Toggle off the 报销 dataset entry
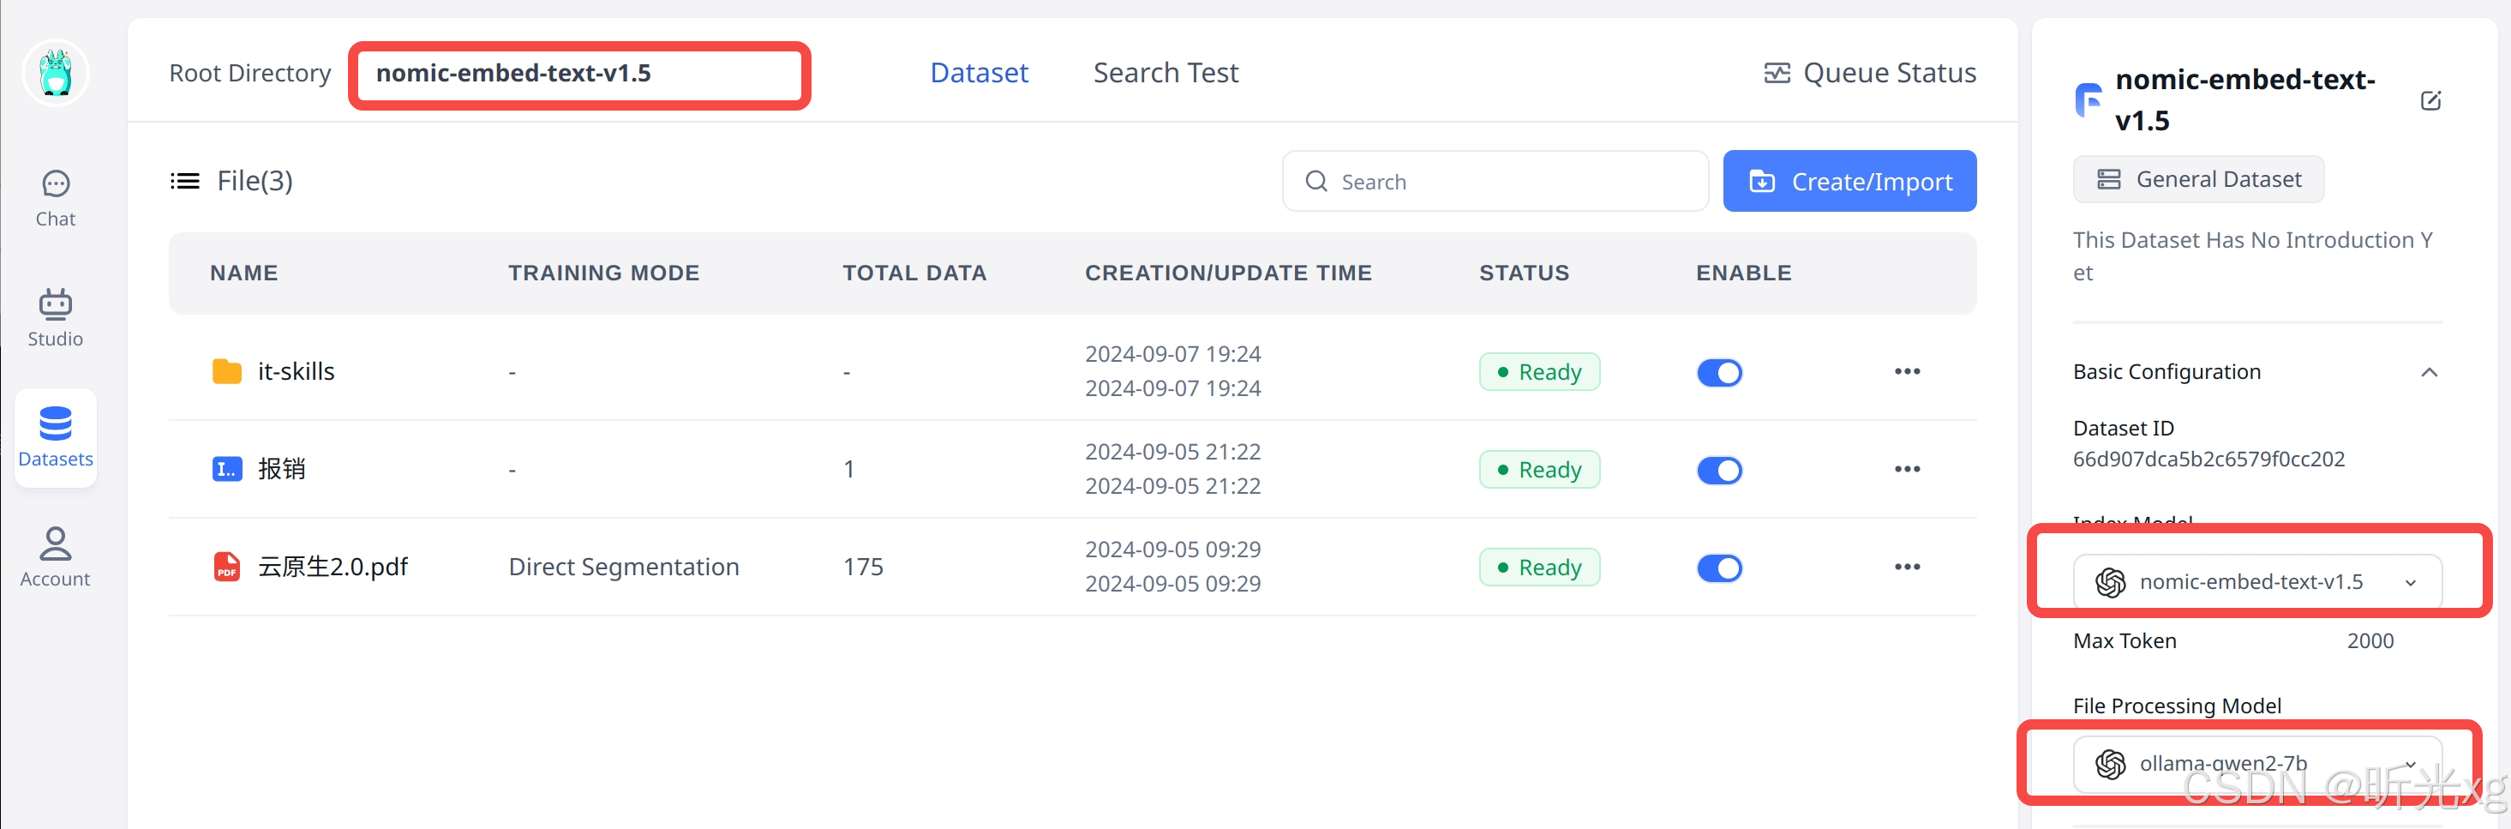2511x829 pixels. [1718, 470]
